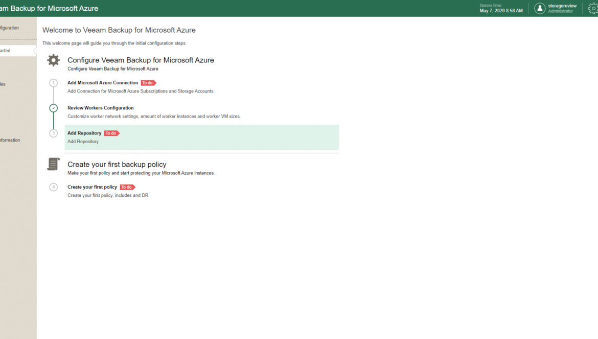Image resolution: width=598 pixels, height=339 pixels.
Task: Select the Configuration sidebar item
Action: 9,28
